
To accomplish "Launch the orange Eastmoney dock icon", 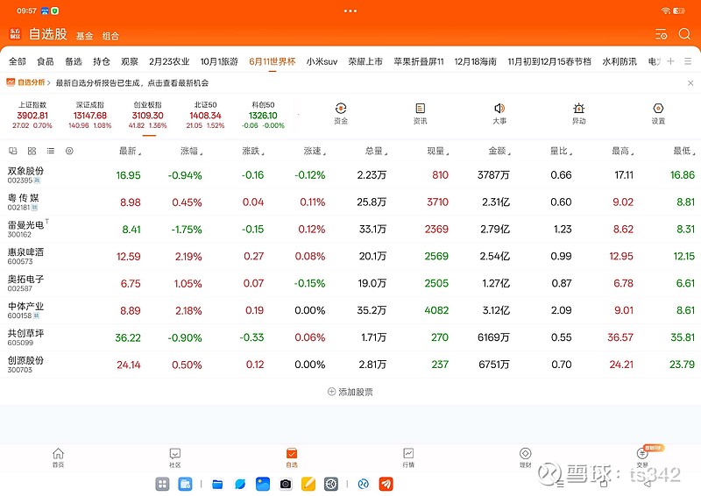I will 386,484.
